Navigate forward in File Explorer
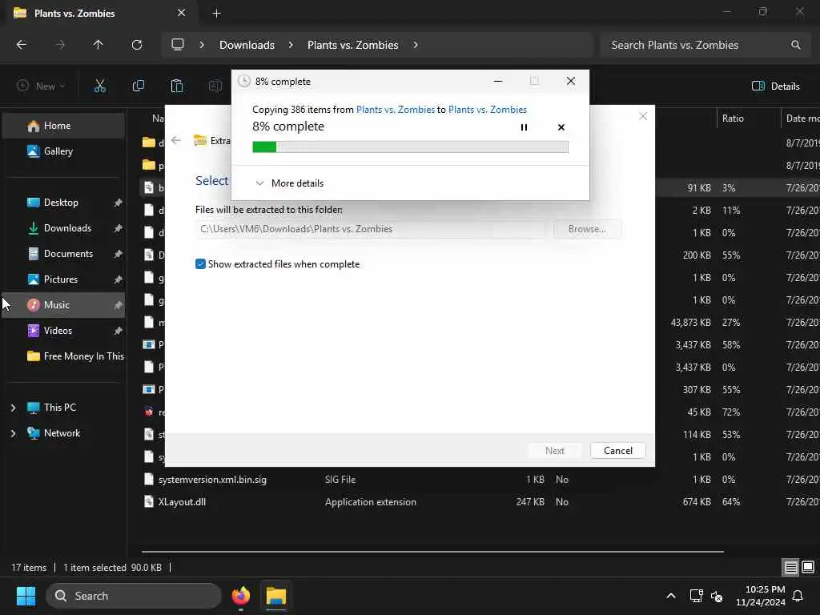Viewport: 820px width, 615px height. tap(60, 45)
